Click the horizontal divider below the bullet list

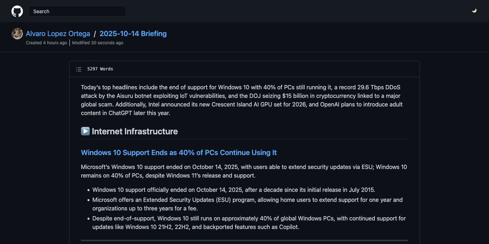click(244, 240)
